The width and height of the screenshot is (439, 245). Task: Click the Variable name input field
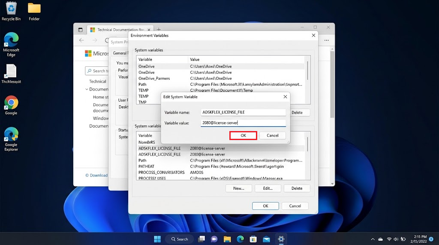pos(243,112)
